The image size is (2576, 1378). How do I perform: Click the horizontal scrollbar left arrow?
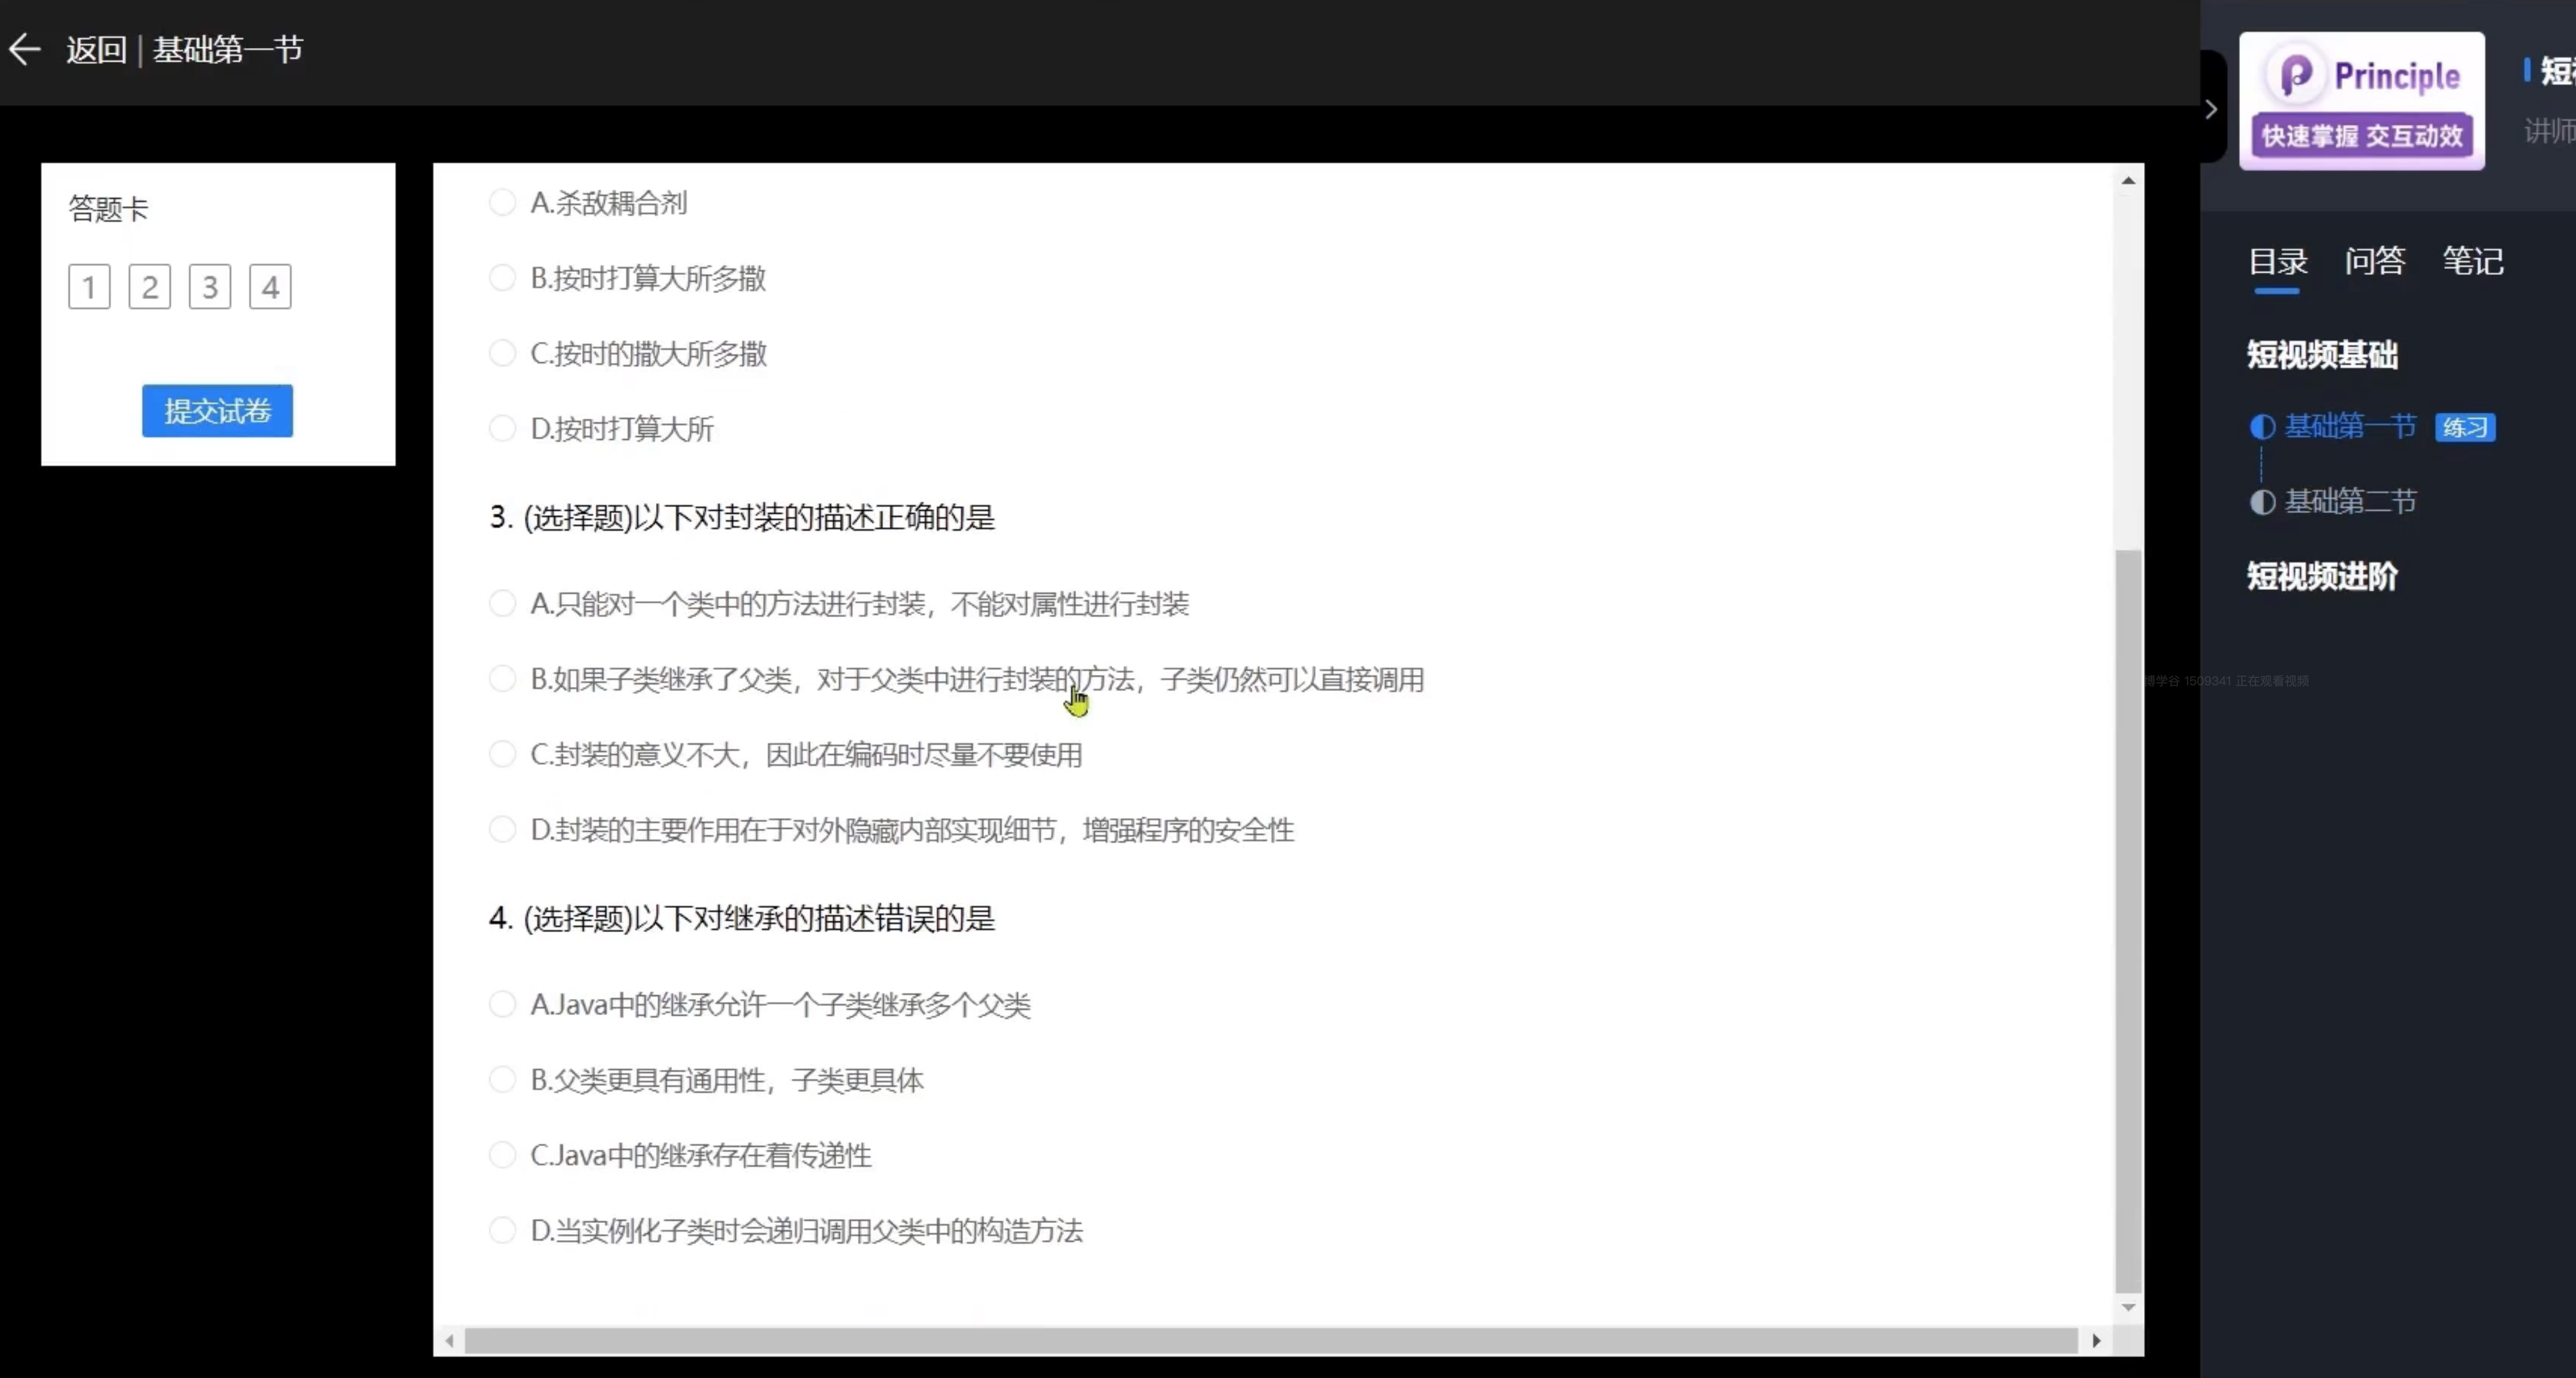click(x=449, y=1341)
